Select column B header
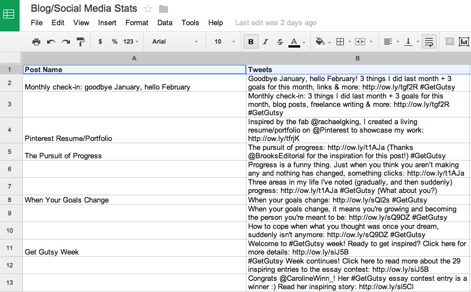The height and width of the screenshot is (292, 471). click(x=358, y=58)
